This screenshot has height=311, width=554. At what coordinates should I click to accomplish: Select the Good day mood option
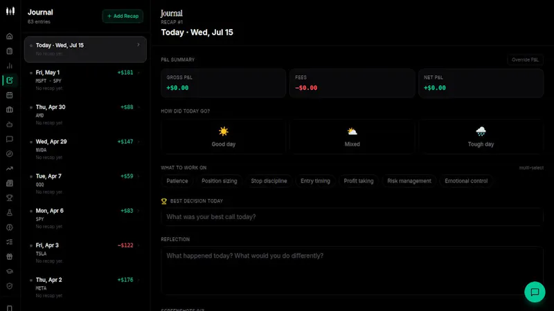223,137
